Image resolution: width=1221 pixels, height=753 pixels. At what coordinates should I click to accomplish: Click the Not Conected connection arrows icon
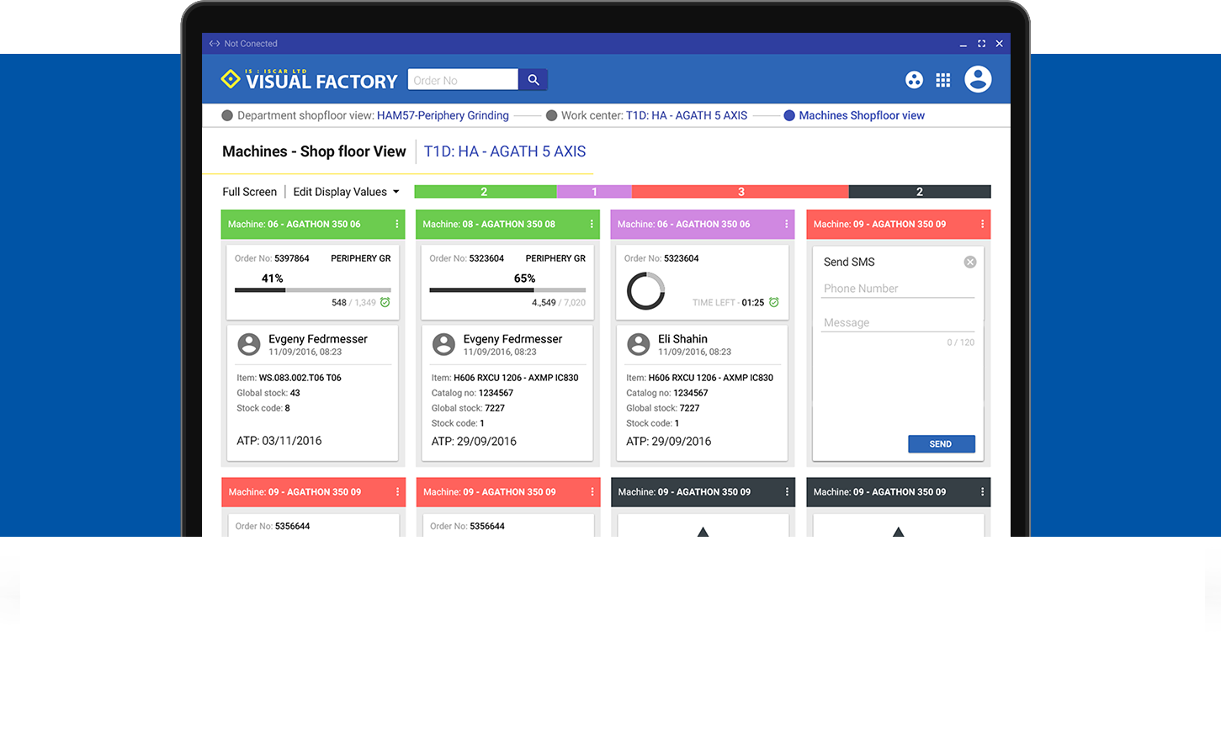pyautogui.click(x=215, y=44)
